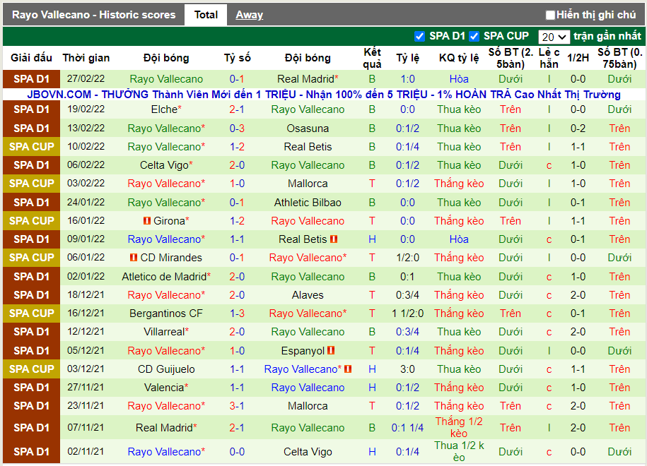The height and width of the screenshot is (466, 647).
Task: Click the Kết quả column header
Action: (x=372, y=58)
